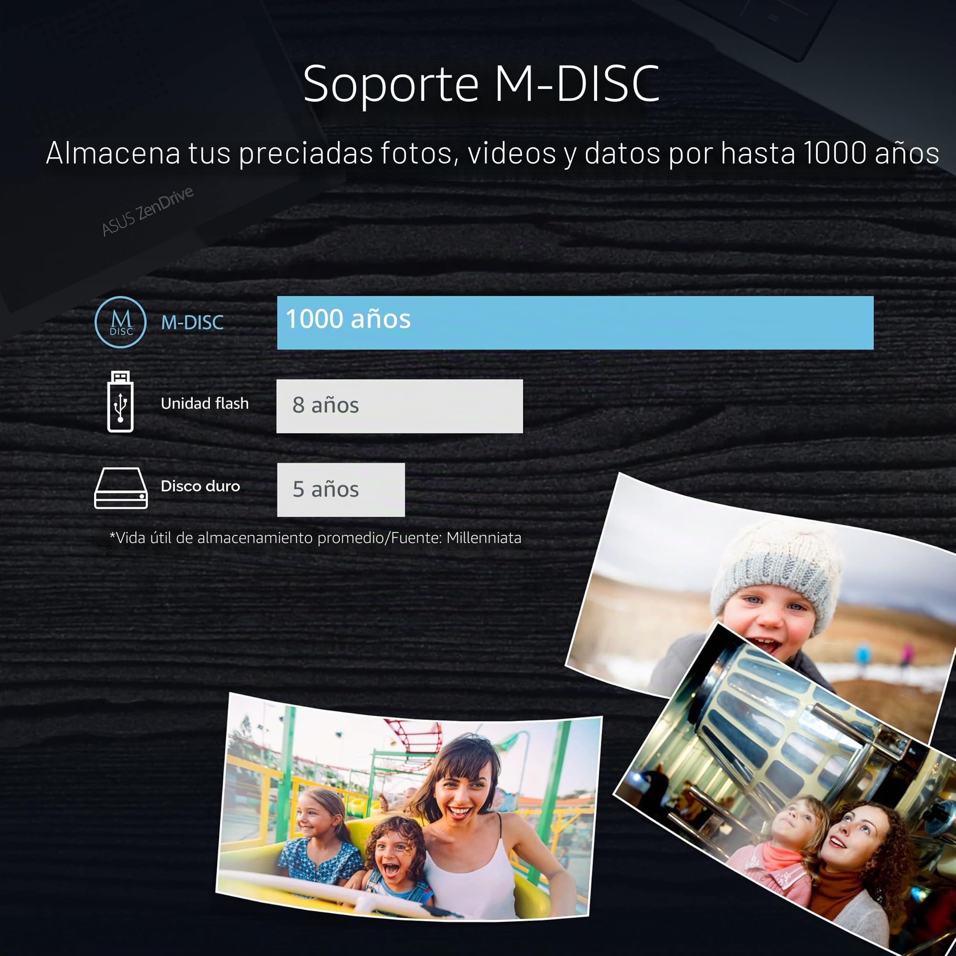This screenshot has height=956, width=956.
Task: Click the "8 años" gray bar
Action: coord(399,406)
